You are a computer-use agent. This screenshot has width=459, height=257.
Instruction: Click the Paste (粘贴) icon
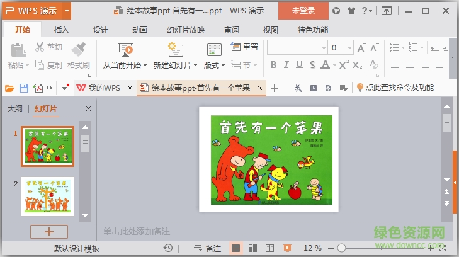click(18, 50)
